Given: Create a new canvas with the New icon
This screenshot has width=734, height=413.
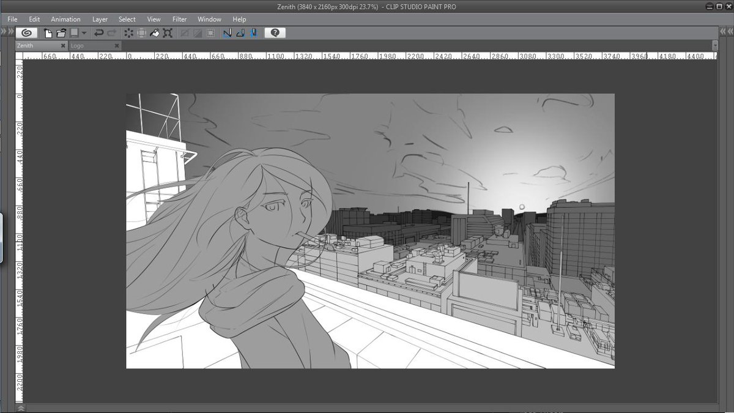Looking at the screenshot, I should pos(48,33).
